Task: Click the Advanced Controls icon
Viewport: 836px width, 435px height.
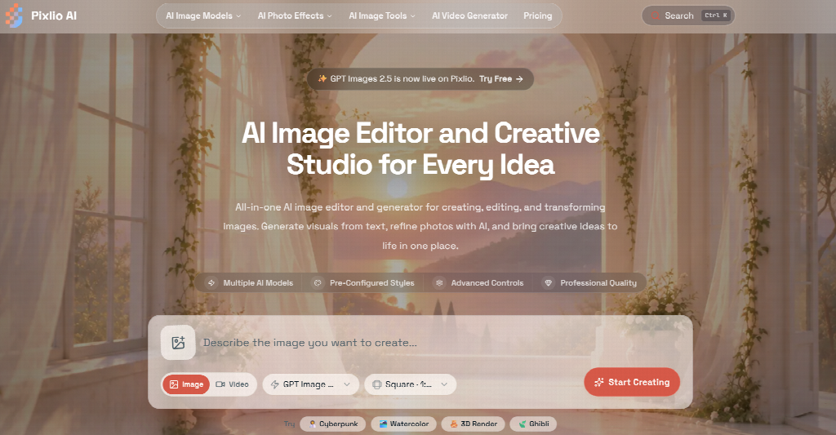Action: (x=439, y=283)
